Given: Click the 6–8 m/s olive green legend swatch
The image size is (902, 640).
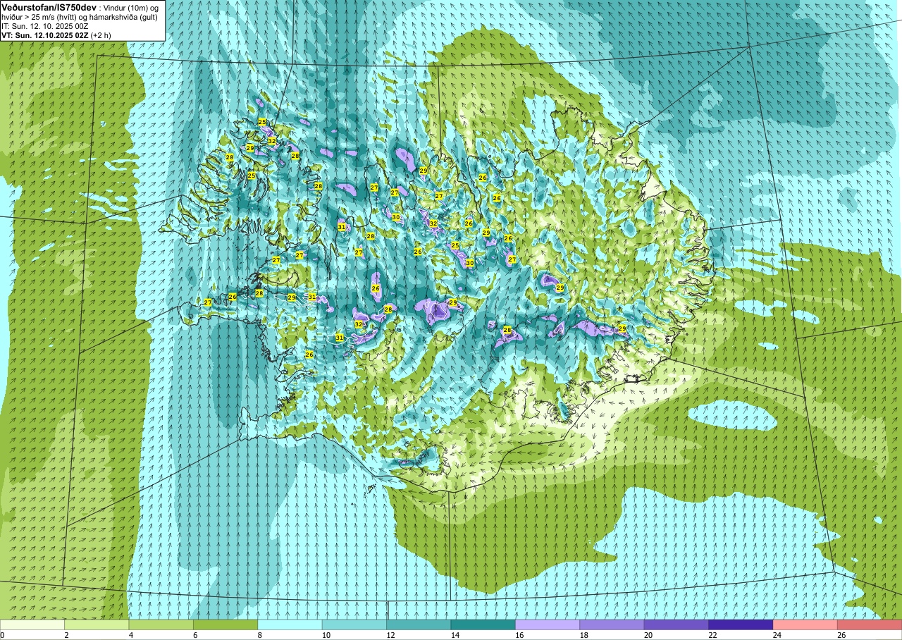Looking at the screenshot, I should [x=225, y=625].
